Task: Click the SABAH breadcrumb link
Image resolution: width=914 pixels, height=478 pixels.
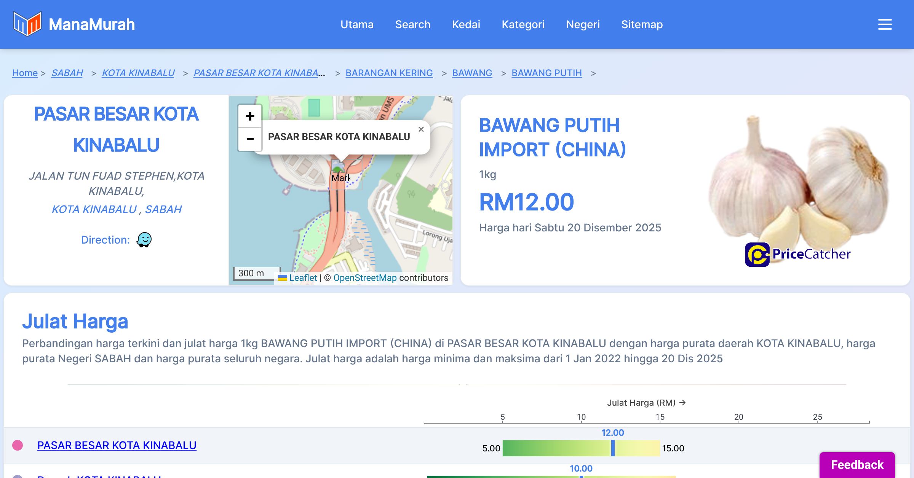Action: [x=67, y=73]
